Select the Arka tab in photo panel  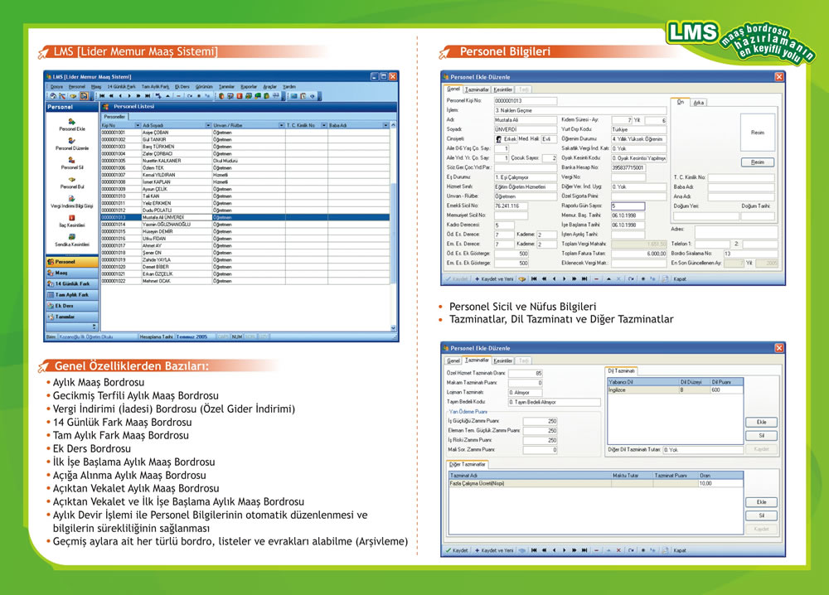[698, 103]
